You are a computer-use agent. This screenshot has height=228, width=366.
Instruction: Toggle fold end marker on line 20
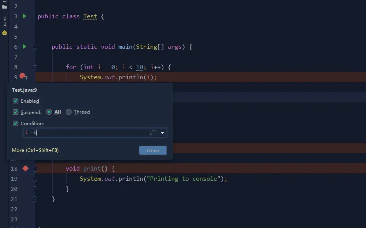click(35, 189)
